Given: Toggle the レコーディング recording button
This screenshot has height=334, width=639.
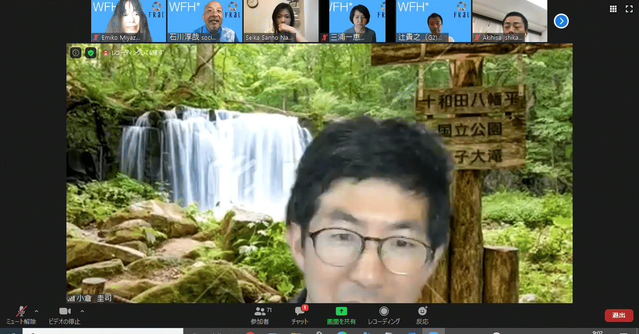Looking at the screenshot, I should tap(383, 316).
